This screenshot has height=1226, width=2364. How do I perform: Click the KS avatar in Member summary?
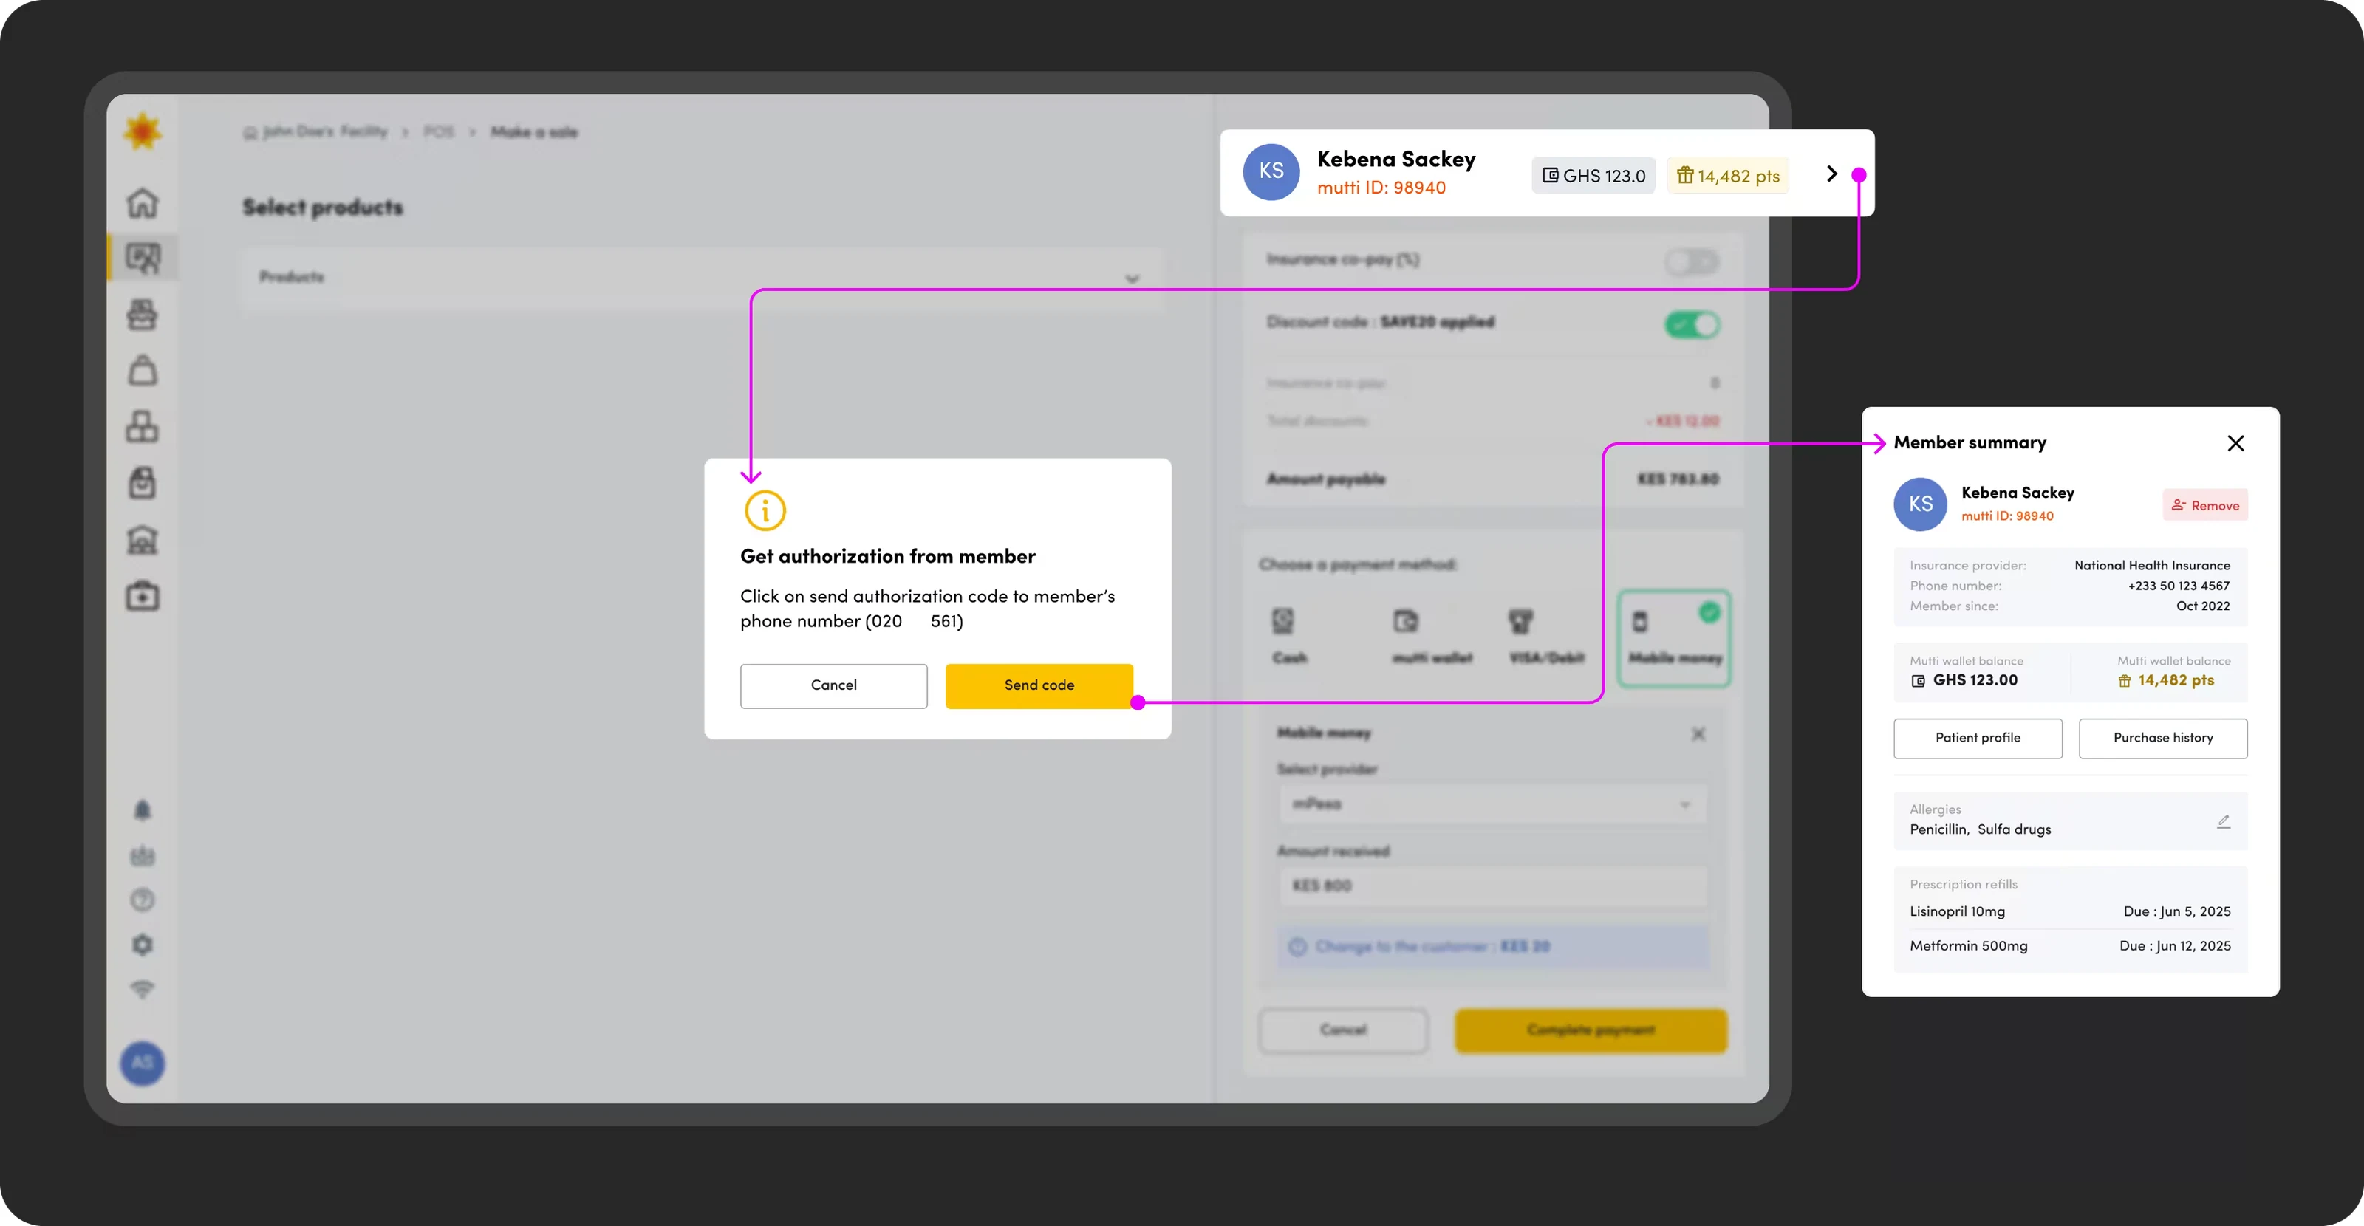click(x=1921, y=504)
